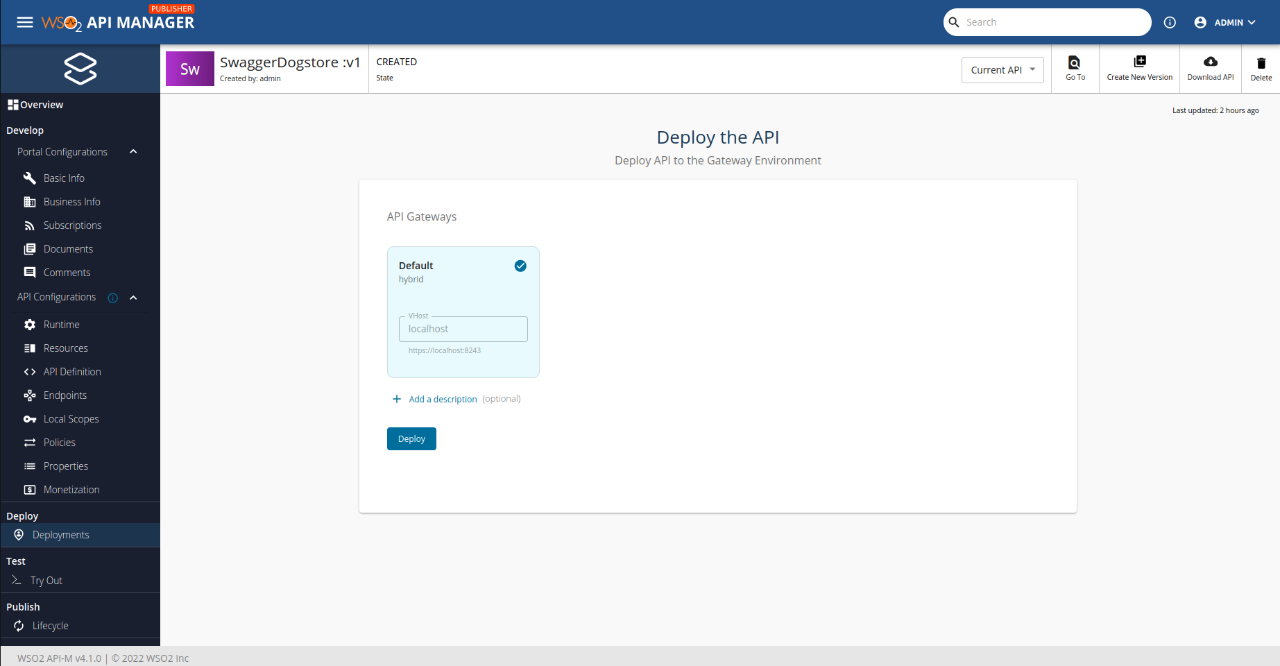
Task: Open the Resources page
Action: (x=66, y=348)
